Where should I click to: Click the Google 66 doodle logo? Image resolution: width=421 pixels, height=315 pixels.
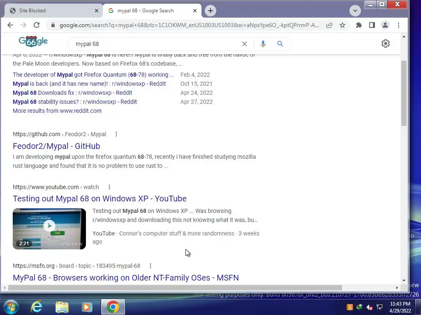[x=33, y=41]
